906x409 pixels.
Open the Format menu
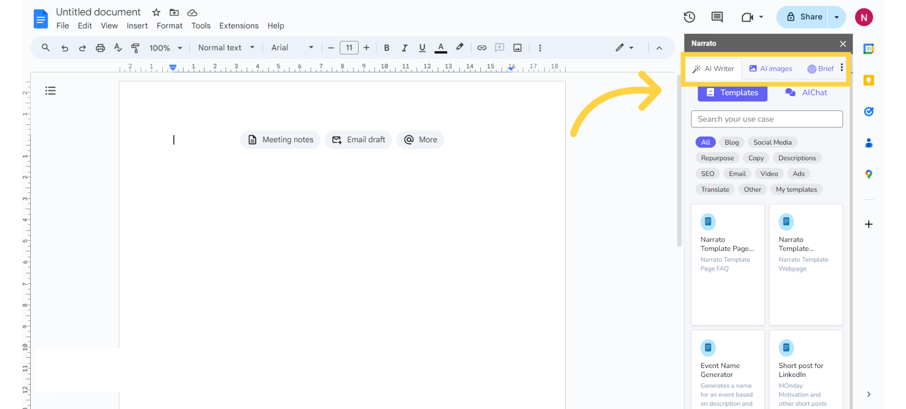point(169,25)
